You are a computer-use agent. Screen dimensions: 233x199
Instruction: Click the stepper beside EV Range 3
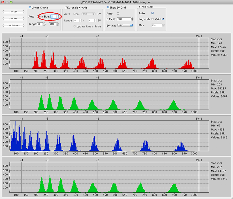pos(95,21)
